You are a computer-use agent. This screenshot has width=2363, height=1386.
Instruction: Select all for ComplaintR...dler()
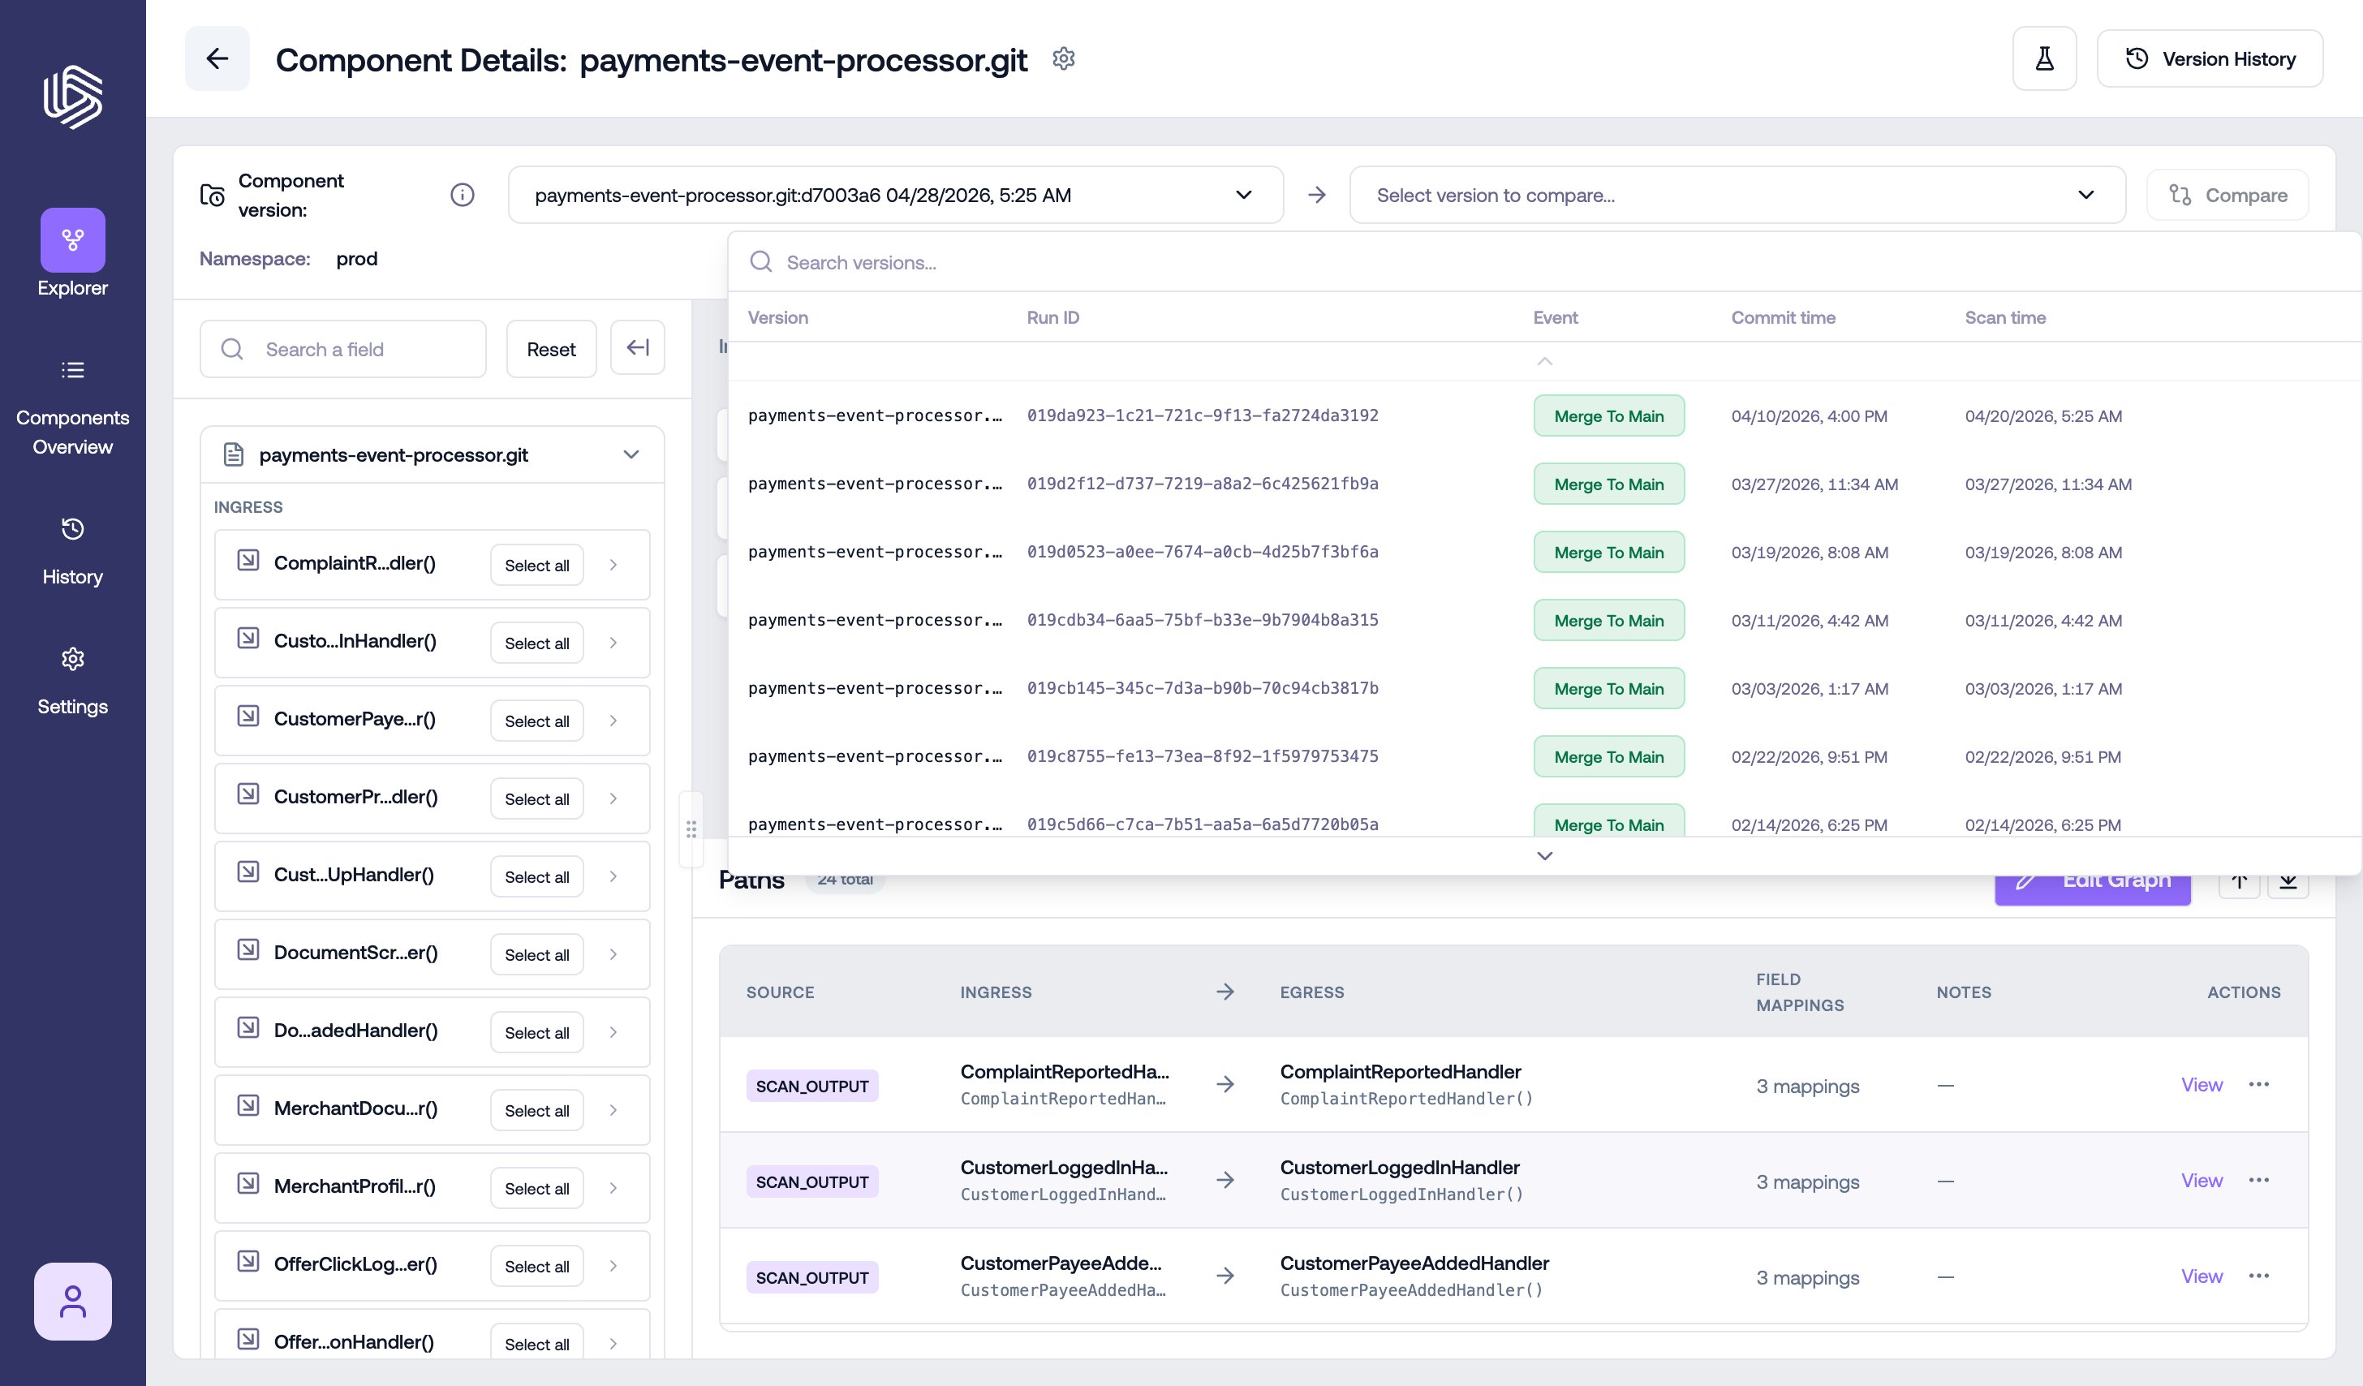tap(536, 565)
